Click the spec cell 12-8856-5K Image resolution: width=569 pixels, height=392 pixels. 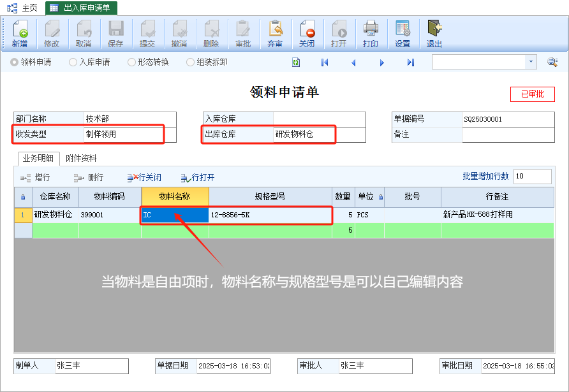pyautogui.click(x=270, y=215)
